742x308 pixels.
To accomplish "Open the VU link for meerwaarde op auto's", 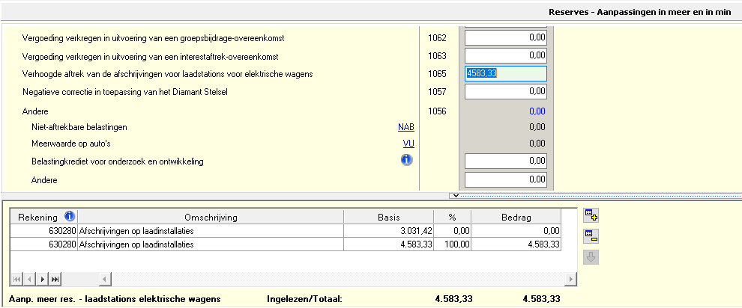I will click(408, 144).
